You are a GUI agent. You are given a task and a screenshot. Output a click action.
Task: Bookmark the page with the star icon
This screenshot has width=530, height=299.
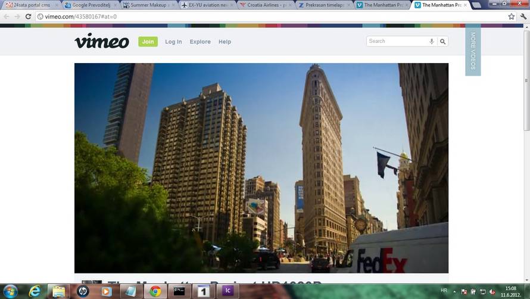(x=511, y=16)
